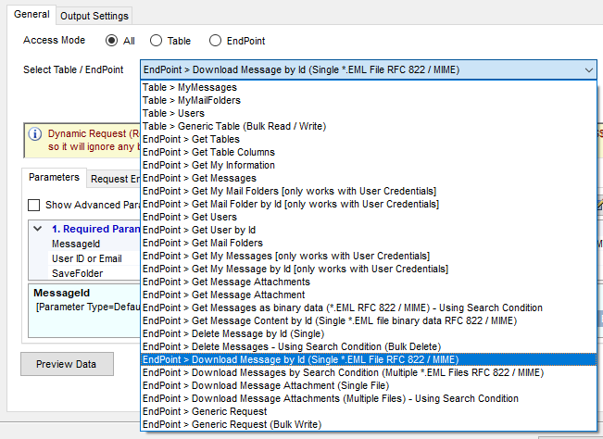The width and height of the screenshot is (603, 439).
Task: Choose the EndPoint access mode radio button
Action: tap(215, 41)
